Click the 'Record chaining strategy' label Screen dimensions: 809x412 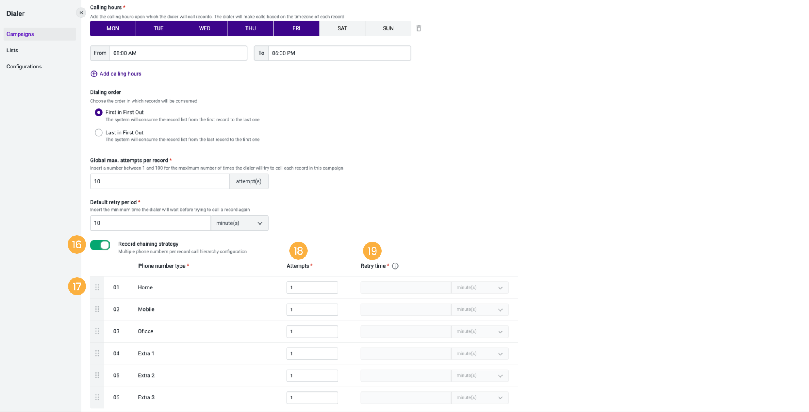(149, 244)
